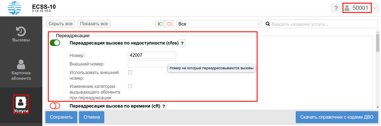Go to the Услуги services section
The height and width of the screenshot is (126, 381).
pyautogui.click(x=21, y=104)
